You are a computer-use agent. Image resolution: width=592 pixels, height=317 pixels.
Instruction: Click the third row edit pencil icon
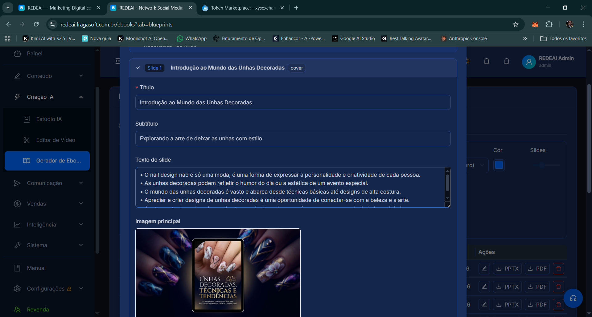point(484,305)
